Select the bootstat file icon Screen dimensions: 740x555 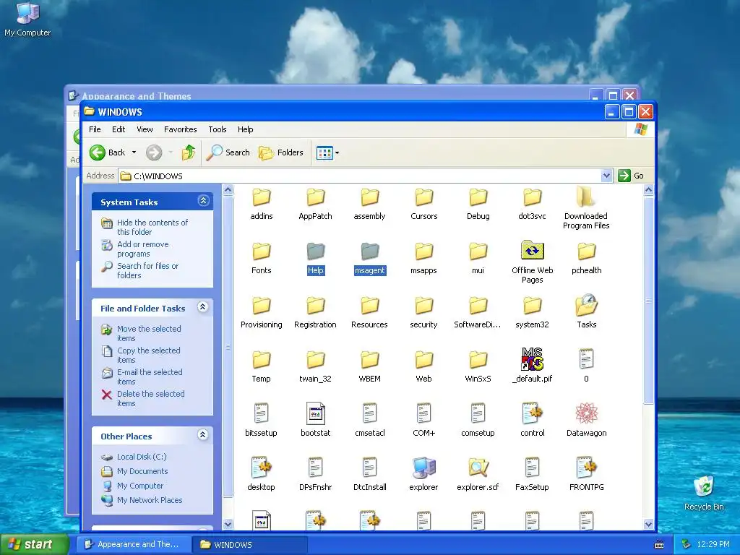tap(315, 414)
